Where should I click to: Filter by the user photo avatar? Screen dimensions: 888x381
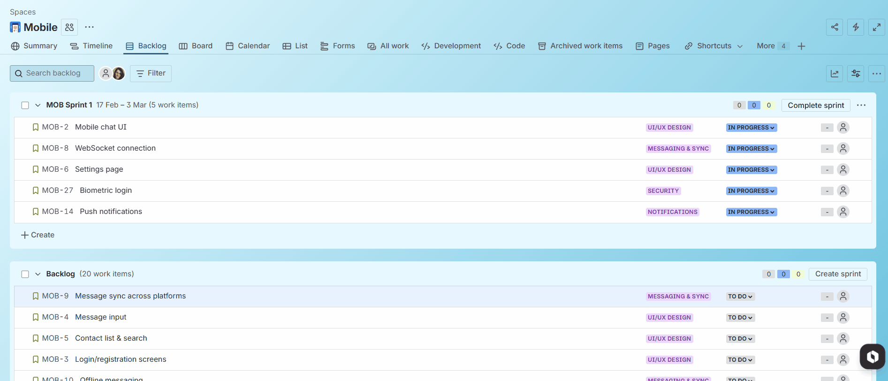tap(119, 73)
